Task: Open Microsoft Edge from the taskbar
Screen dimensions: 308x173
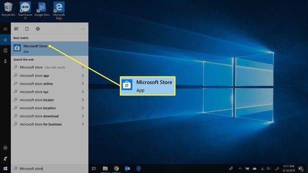Action: 138,168
